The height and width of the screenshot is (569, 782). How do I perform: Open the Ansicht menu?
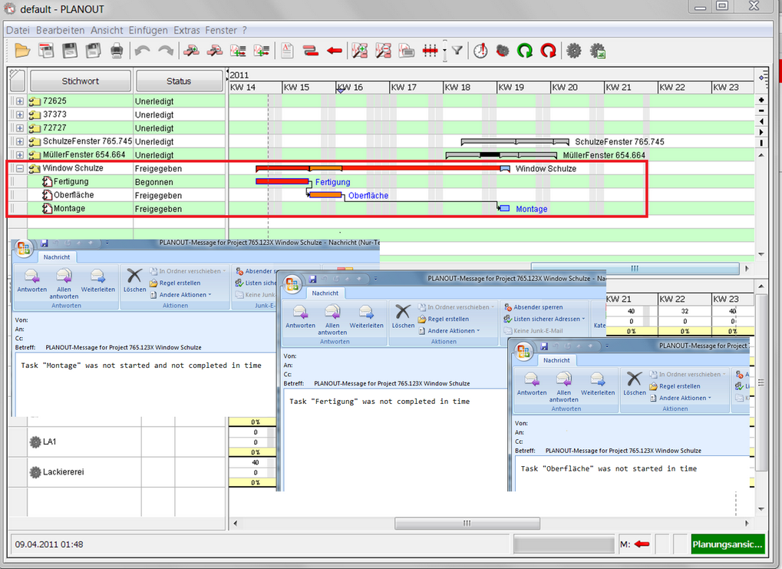coord(107,31)
